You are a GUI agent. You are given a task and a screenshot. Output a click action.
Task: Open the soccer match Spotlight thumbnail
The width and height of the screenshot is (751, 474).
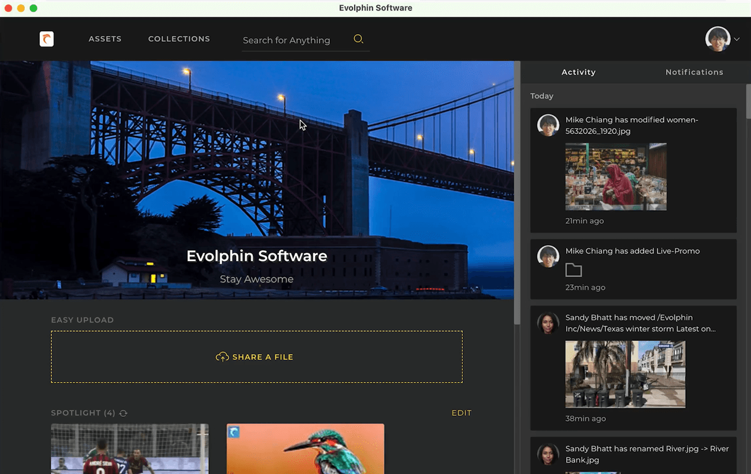click(130, 449)
